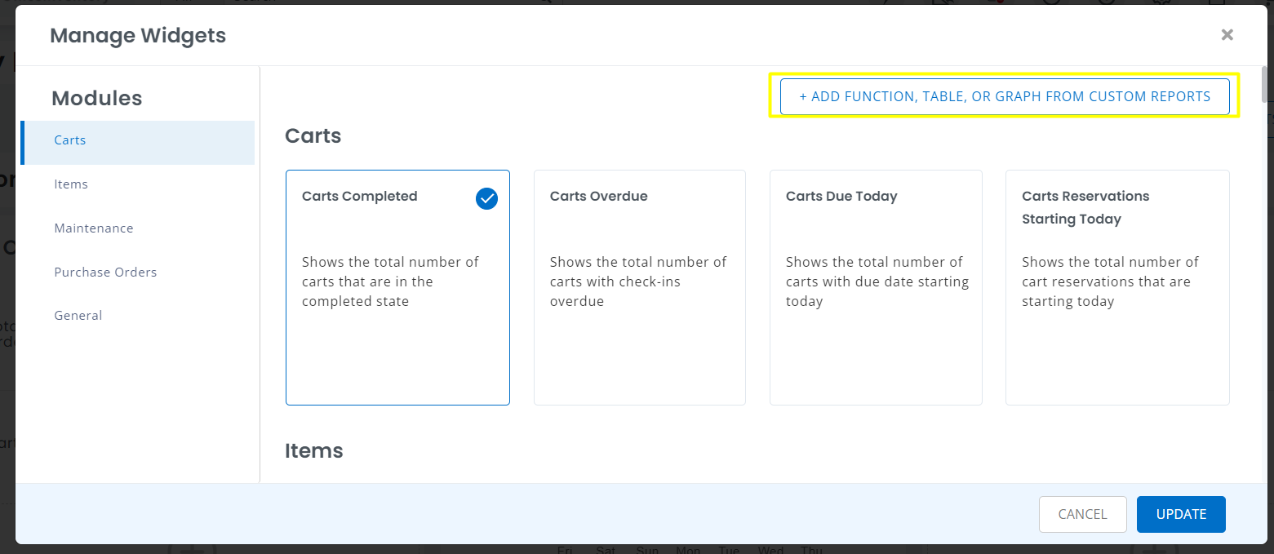Screen dimensions: 1274x554
Task: Click the Manage Widgets dialog title
Action: pyautogui.click(x=138, y=36)
